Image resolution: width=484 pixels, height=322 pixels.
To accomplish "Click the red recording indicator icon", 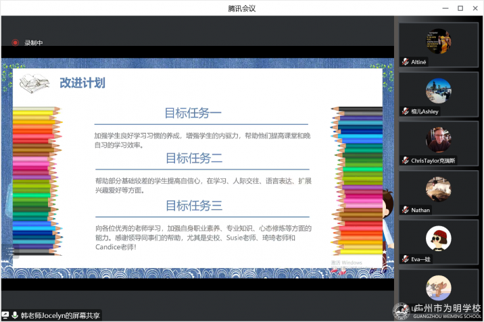I will click(x=15, y=43).
